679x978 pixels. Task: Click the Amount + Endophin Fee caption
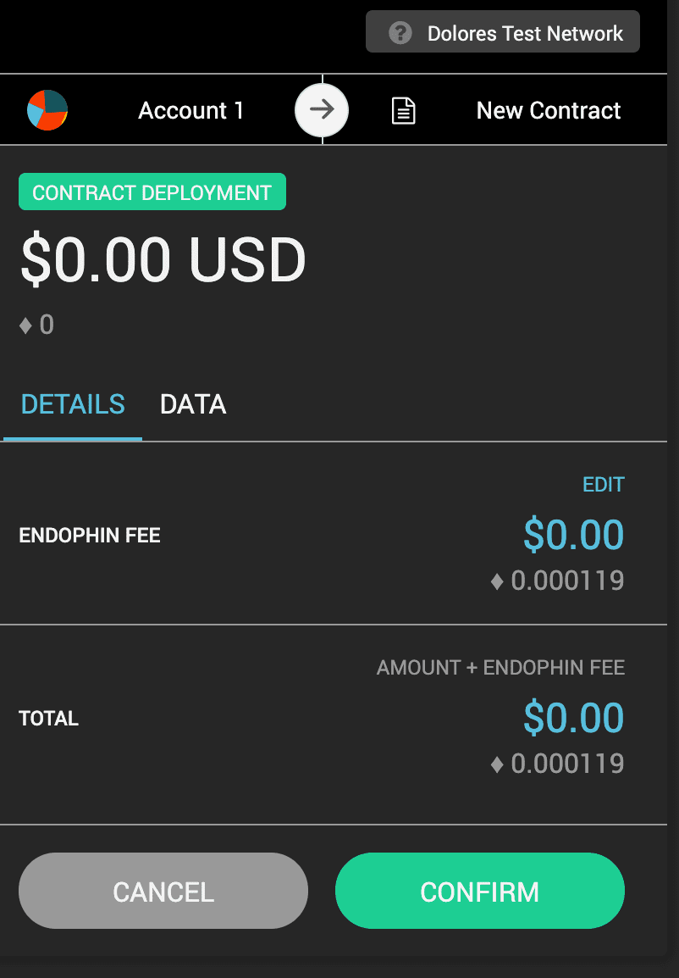pos(500,668)
